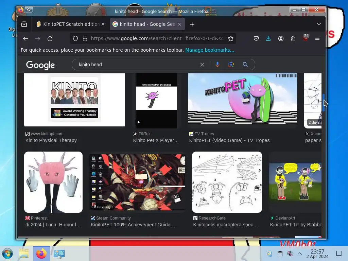Reload the current page

(50, 39)
